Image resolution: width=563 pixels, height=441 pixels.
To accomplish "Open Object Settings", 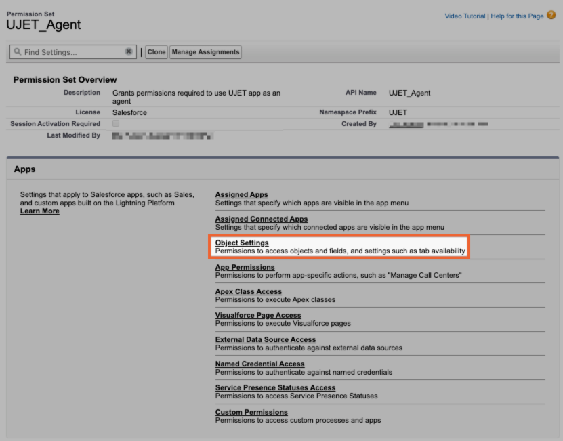I will click(242, 243).
